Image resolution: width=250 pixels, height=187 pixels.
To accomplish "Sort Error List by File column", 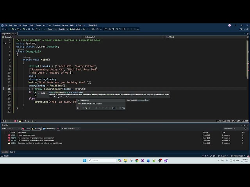I will pyautogui.click(x=224, y=132).
